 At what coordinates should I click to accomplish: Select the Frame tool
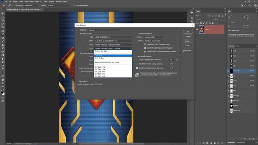coord(3,31)
